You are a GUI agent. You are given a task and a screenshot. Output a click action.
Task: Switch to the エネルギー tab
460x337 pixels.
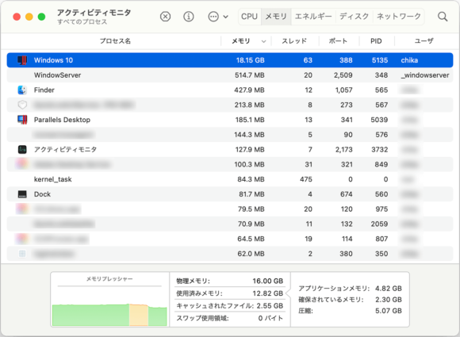pyautogui.click(x=313, y=17)
